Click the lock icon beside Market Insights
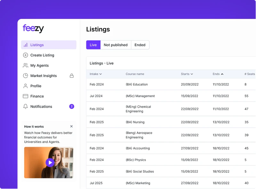The image size is (256, 189). [72, 76]
